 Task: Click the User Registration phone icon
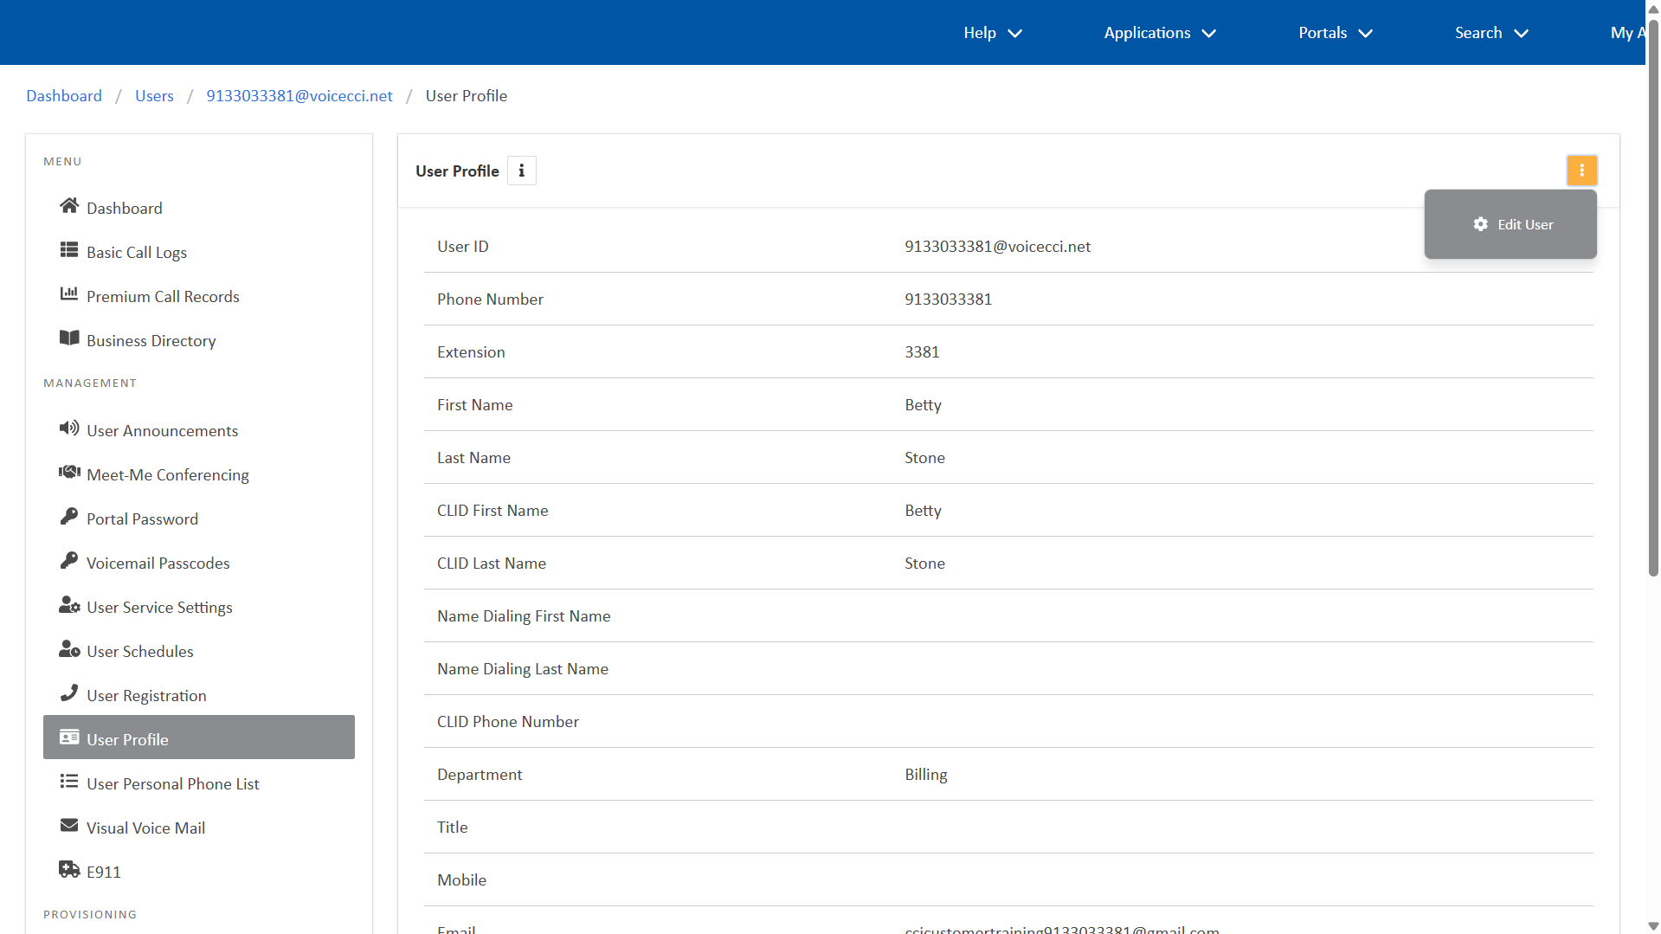69,693
